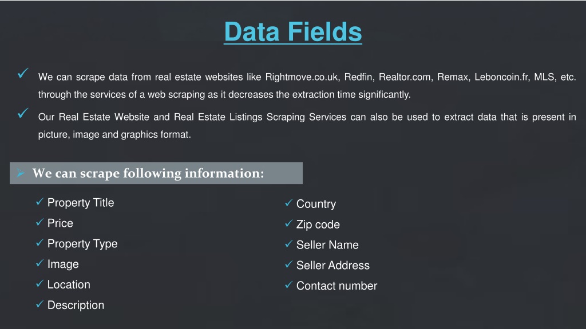Viewport: 586px width, 329px height.
Task: Click the large checkmark beside first paragraph
Action: (x=23, y=73)
